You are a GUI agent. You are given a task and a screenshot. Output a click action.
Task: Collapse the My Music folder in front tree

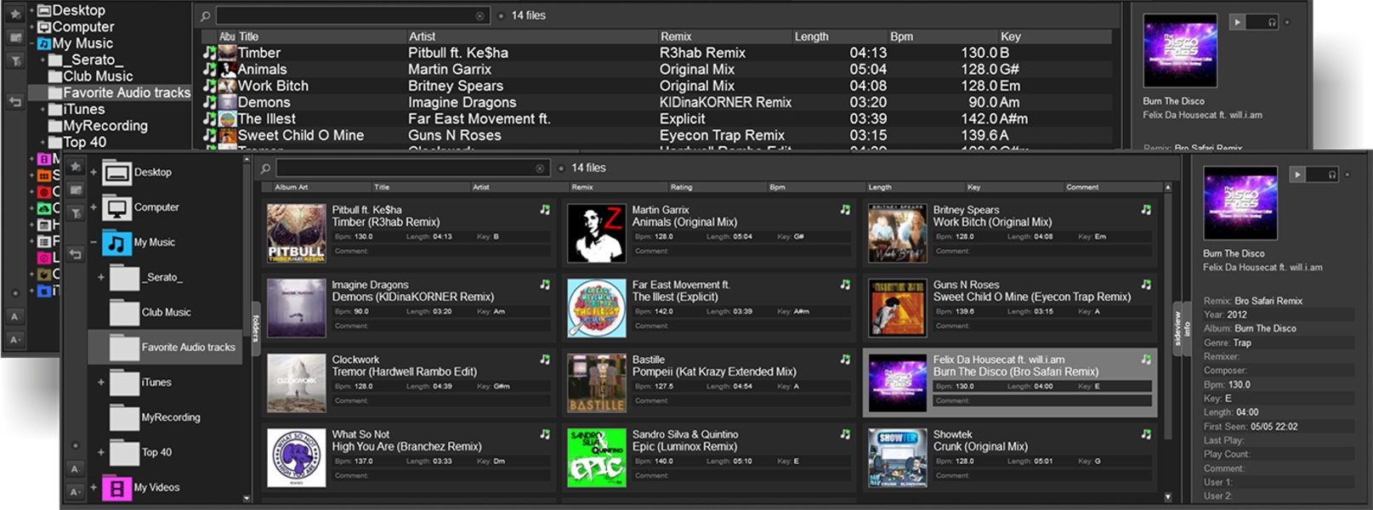[94, 242]
